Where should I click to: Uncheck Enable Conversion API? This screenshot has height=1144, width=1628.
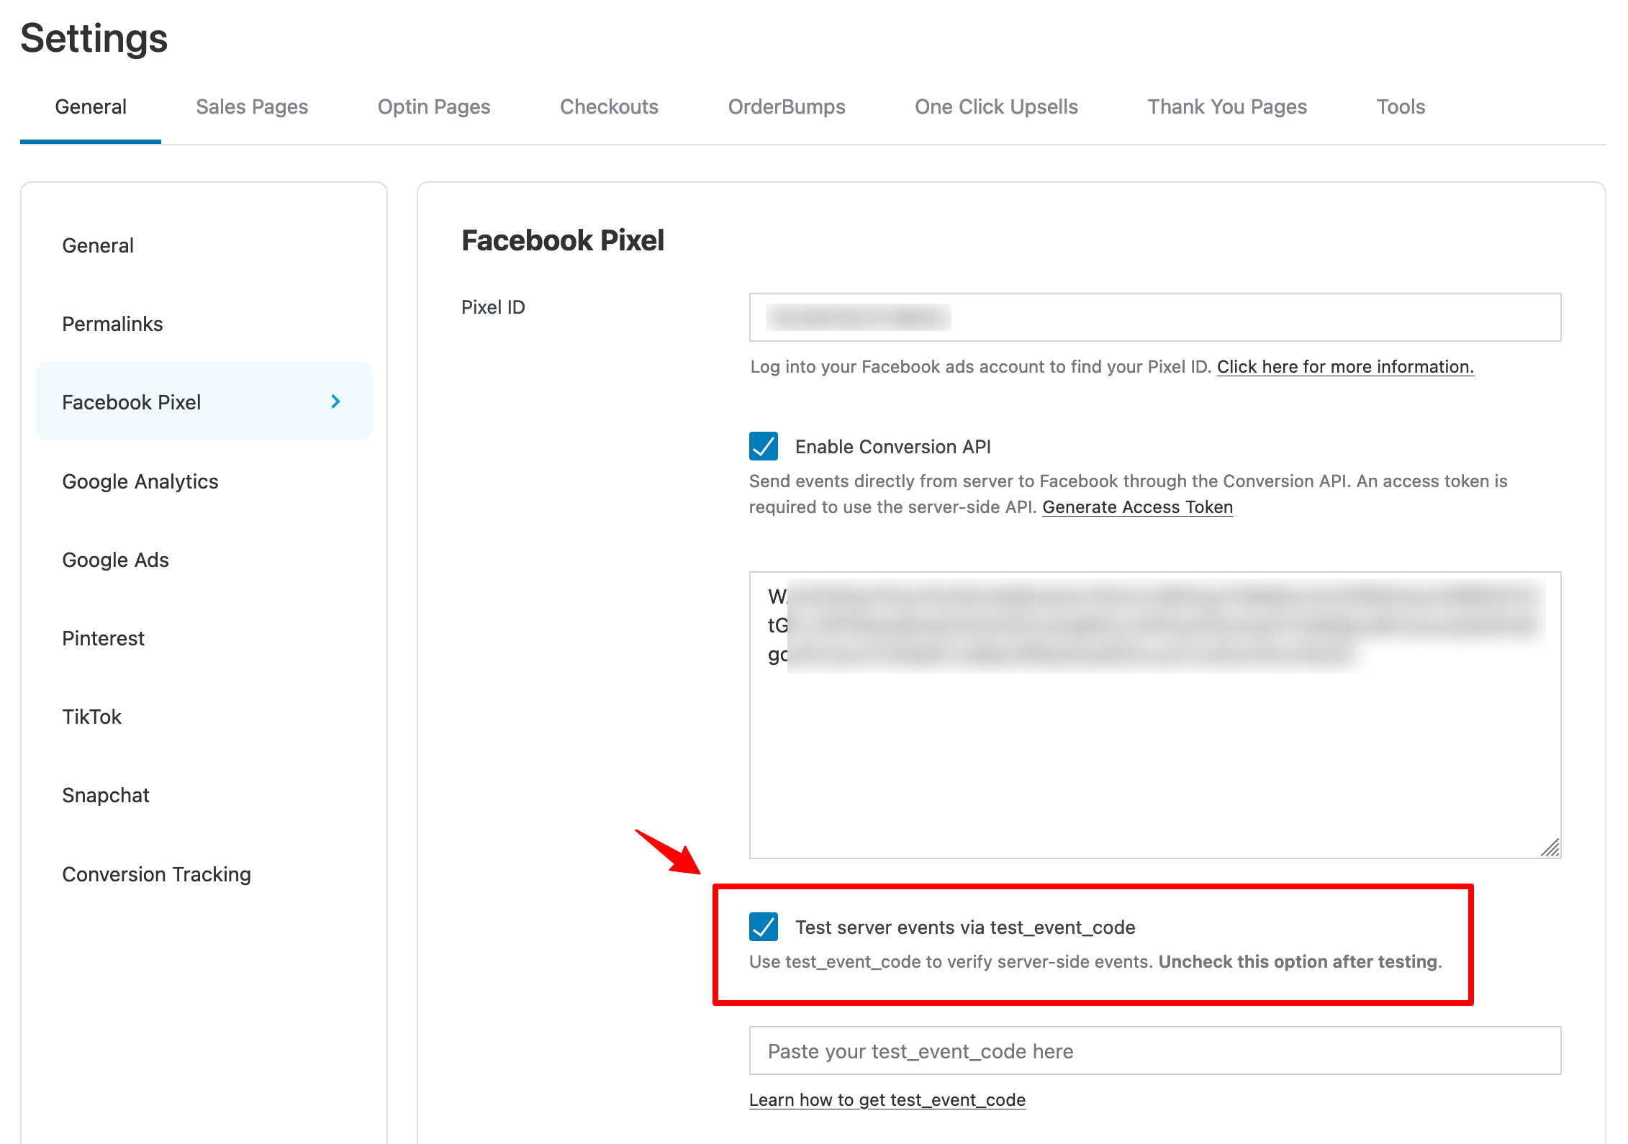(764, 447)
